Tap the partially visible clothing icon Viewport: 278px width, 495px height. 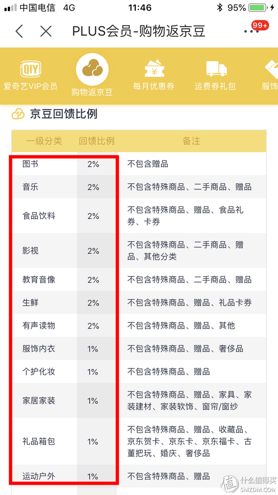pos(271,70)
